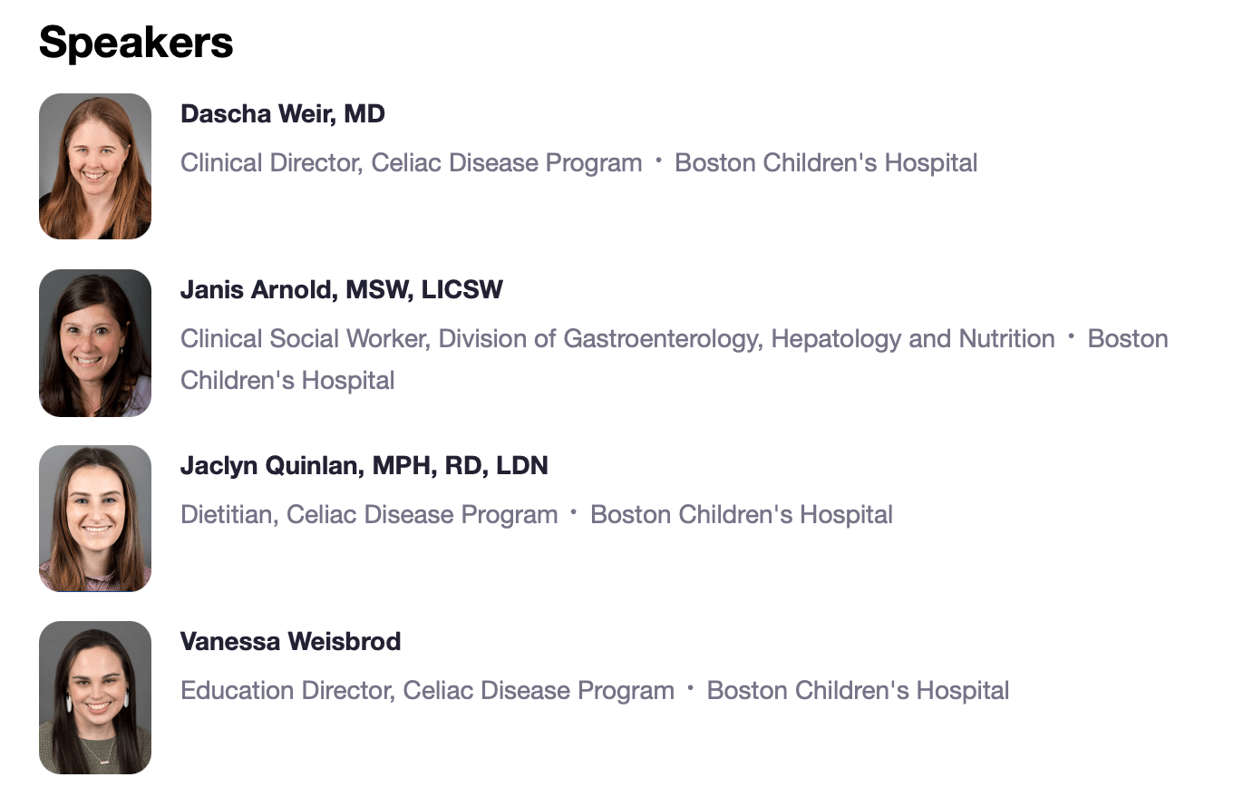
Task: Click 'Children's Hospital' text under Janis Arnold
Action: pos(287,380)
